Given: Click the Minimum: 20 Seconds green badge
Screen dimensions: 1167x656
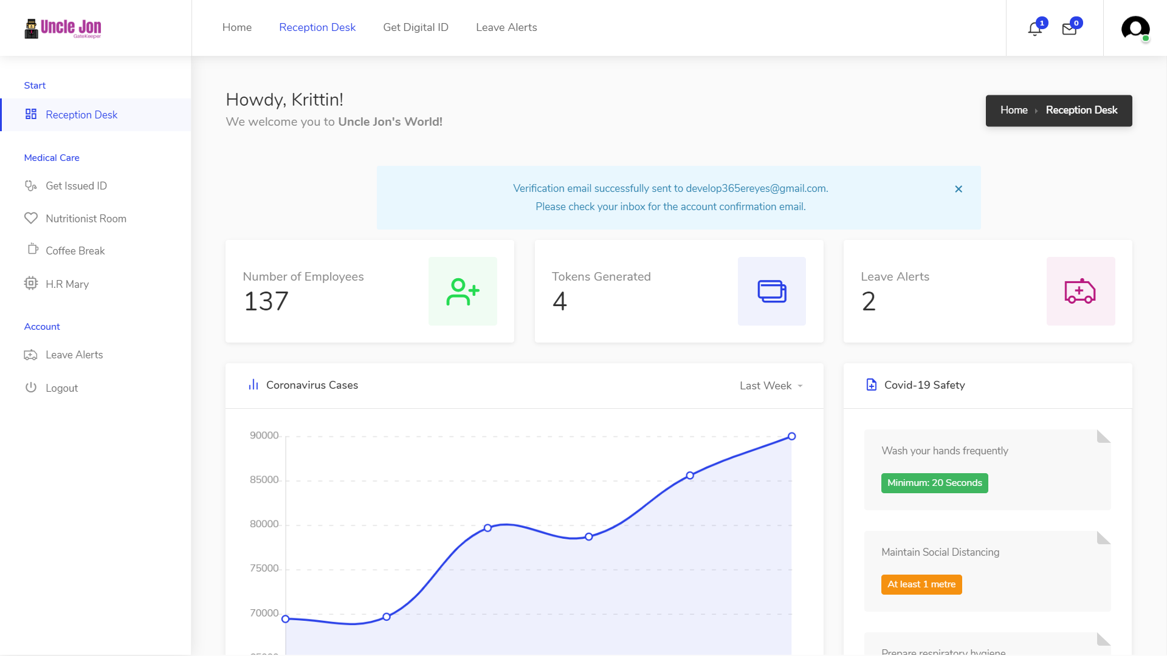Looking at the screenshot, I should (x=934, y=483).
